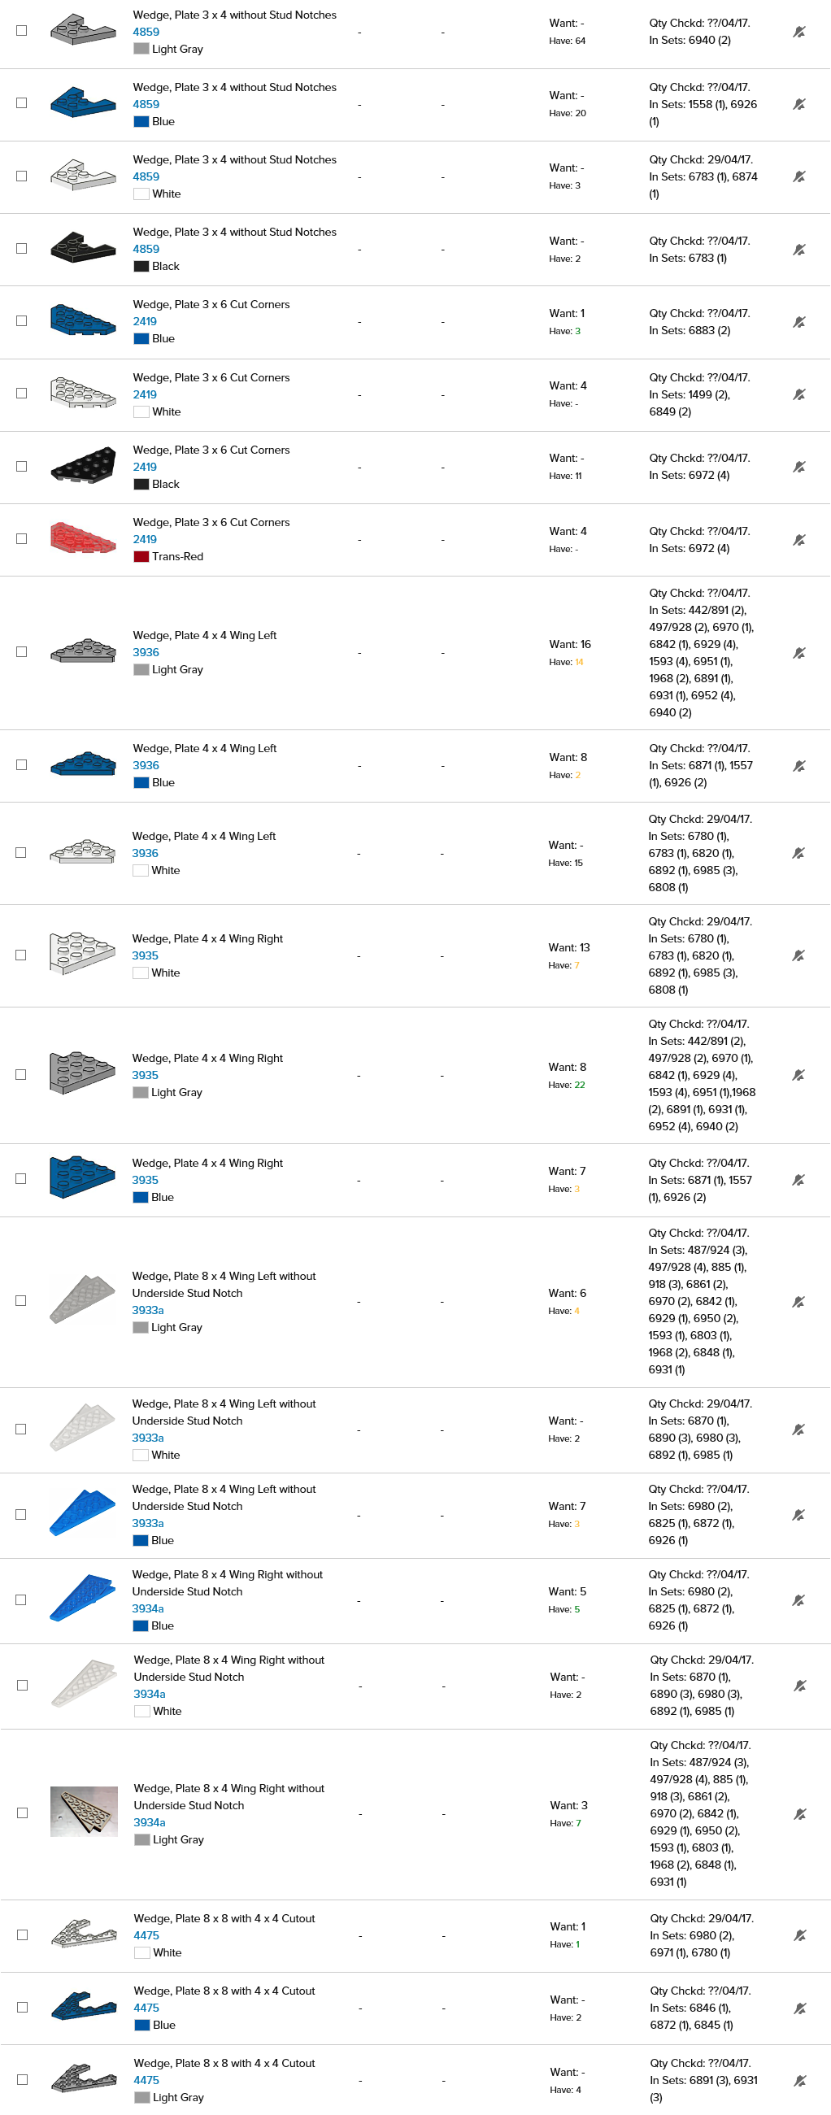The height and width of the screenshot is (2115, 831).
Task: Toggle the muted bell on the Trans-Red 2419 row
Action: tap(798, 539)
